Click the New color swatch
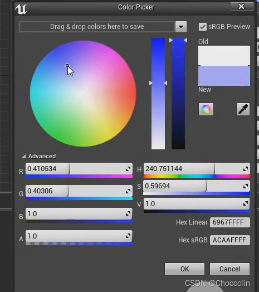 coord(224,76)
